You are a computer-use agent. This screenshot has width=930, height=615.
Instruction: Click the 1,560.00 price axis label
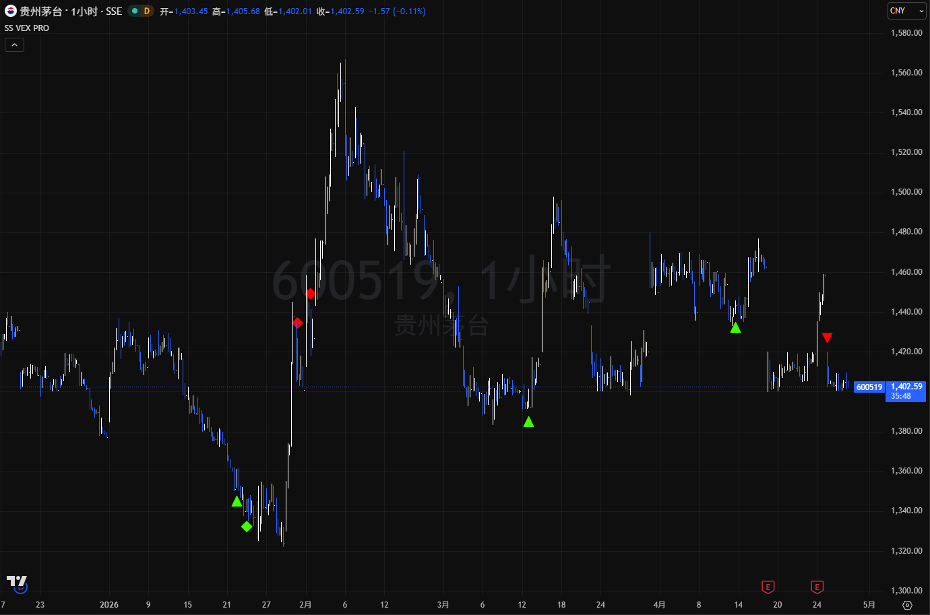click(906, 73)
